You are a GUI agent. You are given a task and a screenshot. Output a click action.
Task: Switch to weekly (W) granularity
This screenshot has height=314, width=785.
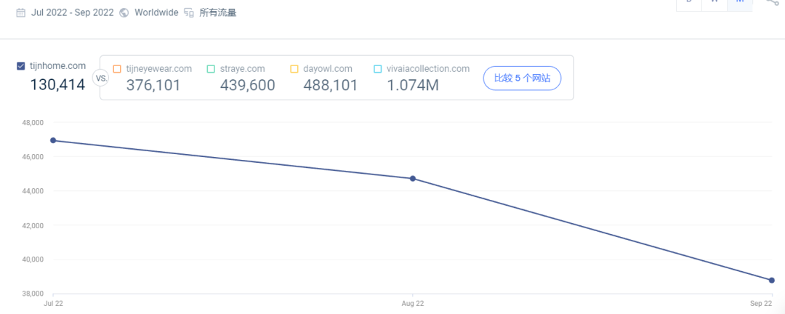(x=714, y=3)
